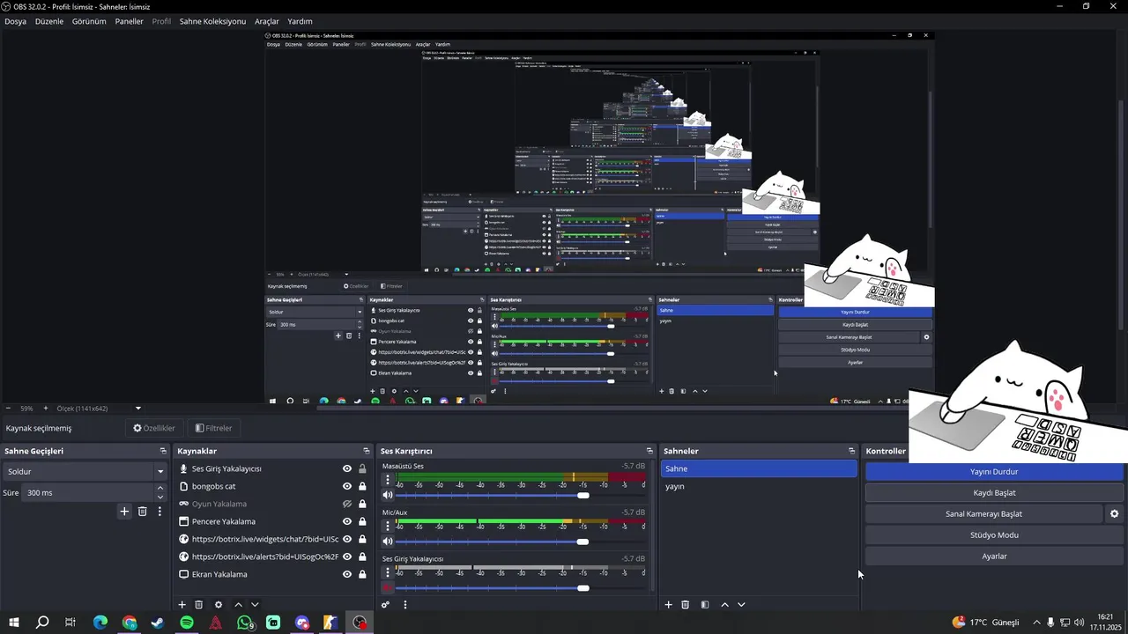Adjust Ses Giriş Yakalayıcısı volume slider

click(x=583, y=587)
